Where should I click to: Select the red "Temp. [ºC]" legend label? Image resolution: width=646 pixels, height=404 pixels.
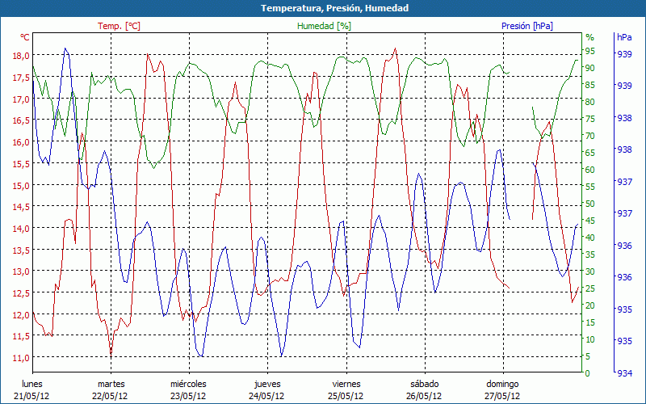coord(119,26)
